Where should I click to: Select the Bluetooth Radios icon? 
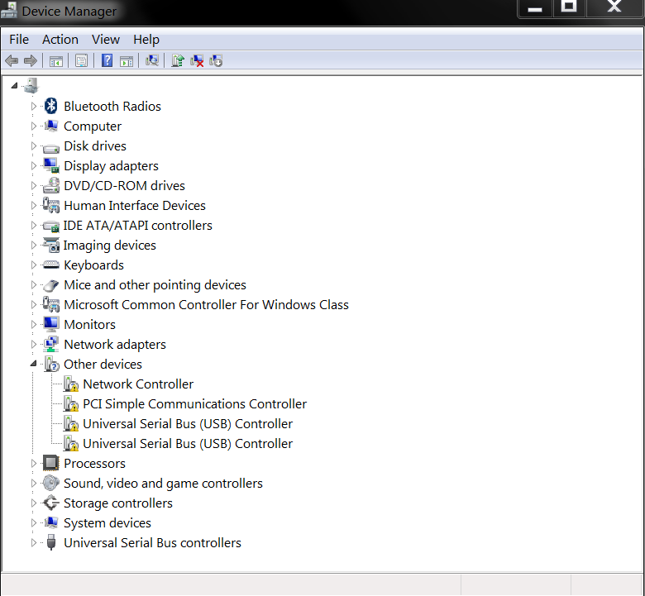coord(51,106)
